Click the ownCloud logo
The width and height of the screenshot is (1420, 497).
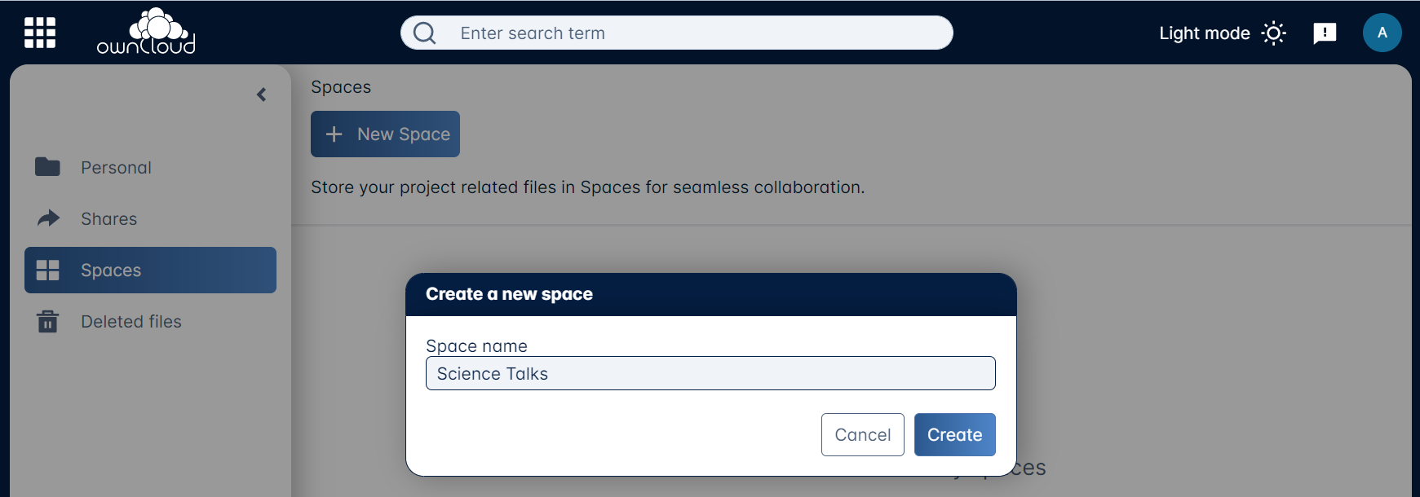click(x=145, y=31)
